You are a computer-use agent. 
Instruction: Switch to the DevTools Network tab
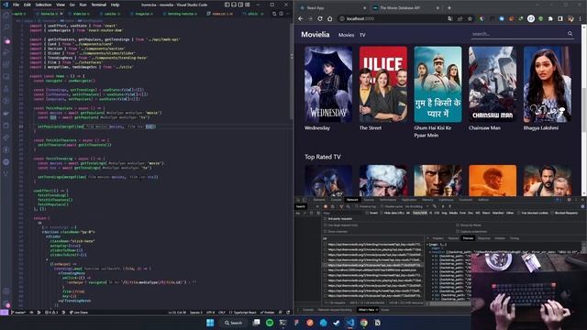click(352, 200)
